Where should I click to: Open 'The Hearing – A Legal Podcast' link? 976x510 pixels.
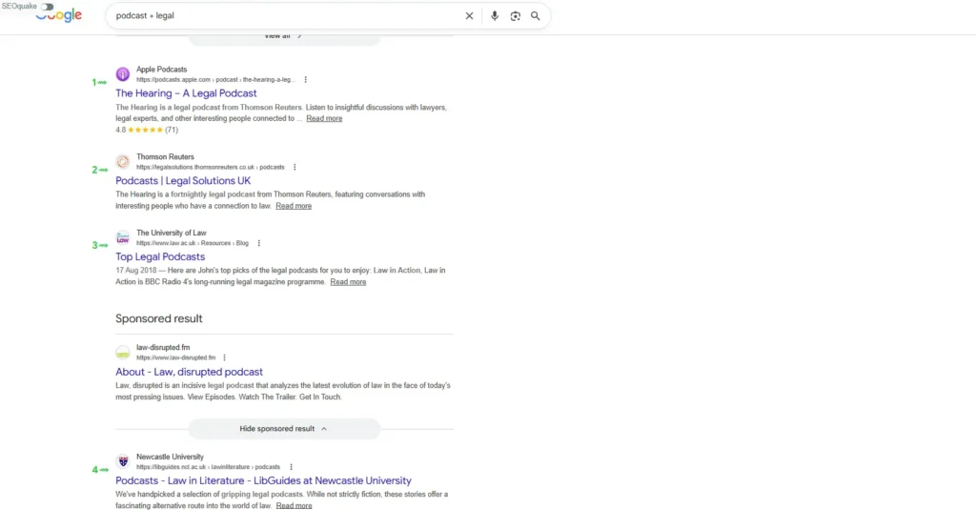click(186, 93)
